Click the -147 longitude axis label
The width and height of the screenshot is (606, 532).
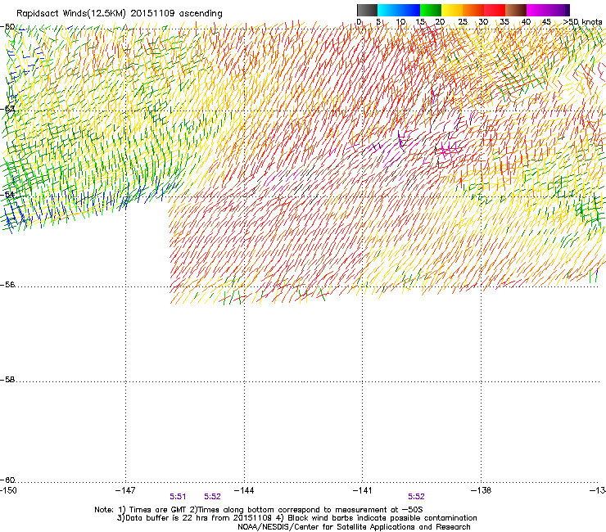(x=125, y=490)
